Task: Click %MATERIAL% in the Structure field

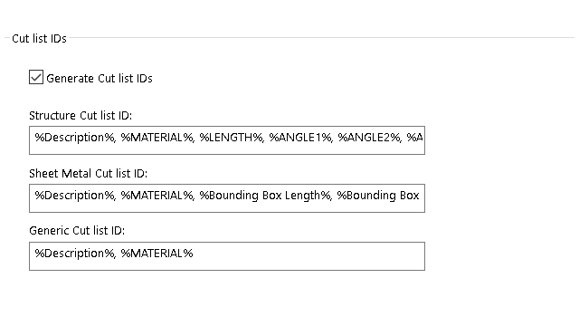Action: (x=157, y=138)
